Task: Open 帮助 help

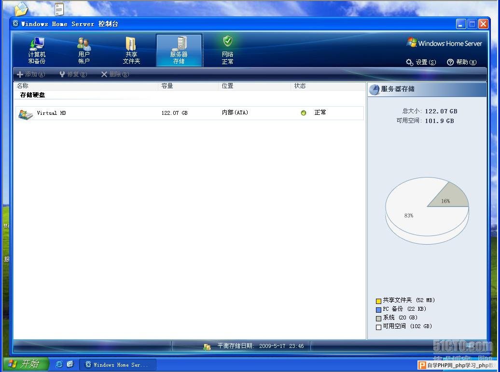Action: click(x=462, y=62)
